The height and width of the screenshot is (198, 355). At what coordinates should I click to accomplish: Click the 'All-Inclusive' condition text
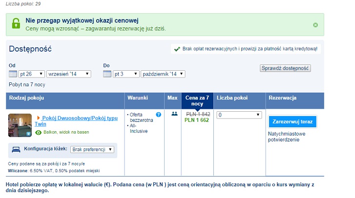[x=139, y=128]
